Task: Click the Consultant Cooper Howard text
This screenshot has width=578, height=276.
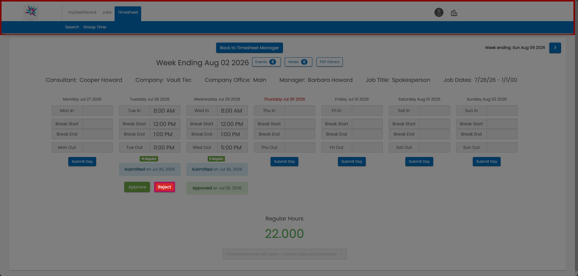Action: tap(84, 80)
